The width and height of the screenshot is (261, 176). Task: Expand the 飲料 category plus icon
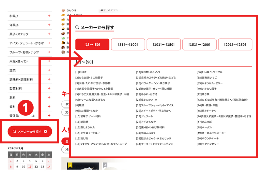[49, 97]
